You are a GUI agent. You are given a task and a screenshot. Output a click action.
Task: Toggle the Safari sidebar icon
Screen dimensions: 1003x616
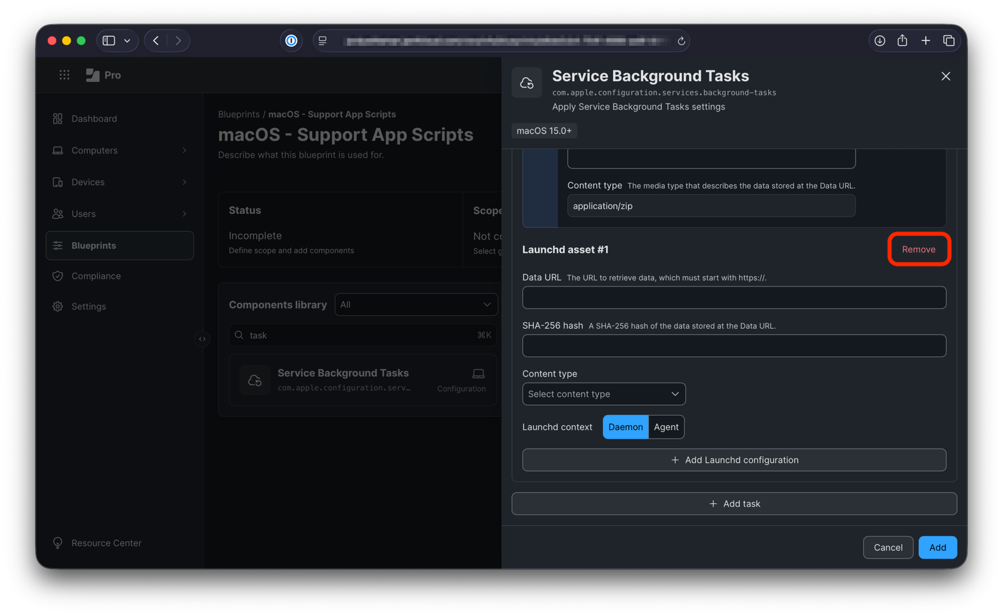point(109,41)
